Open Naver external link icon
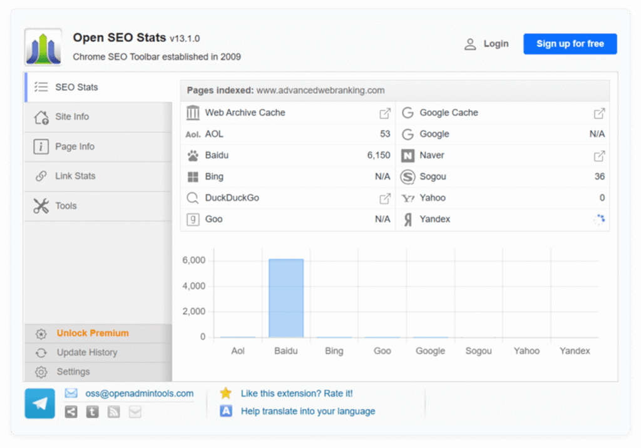Viewport: 641px width, 448px height. 599,156
